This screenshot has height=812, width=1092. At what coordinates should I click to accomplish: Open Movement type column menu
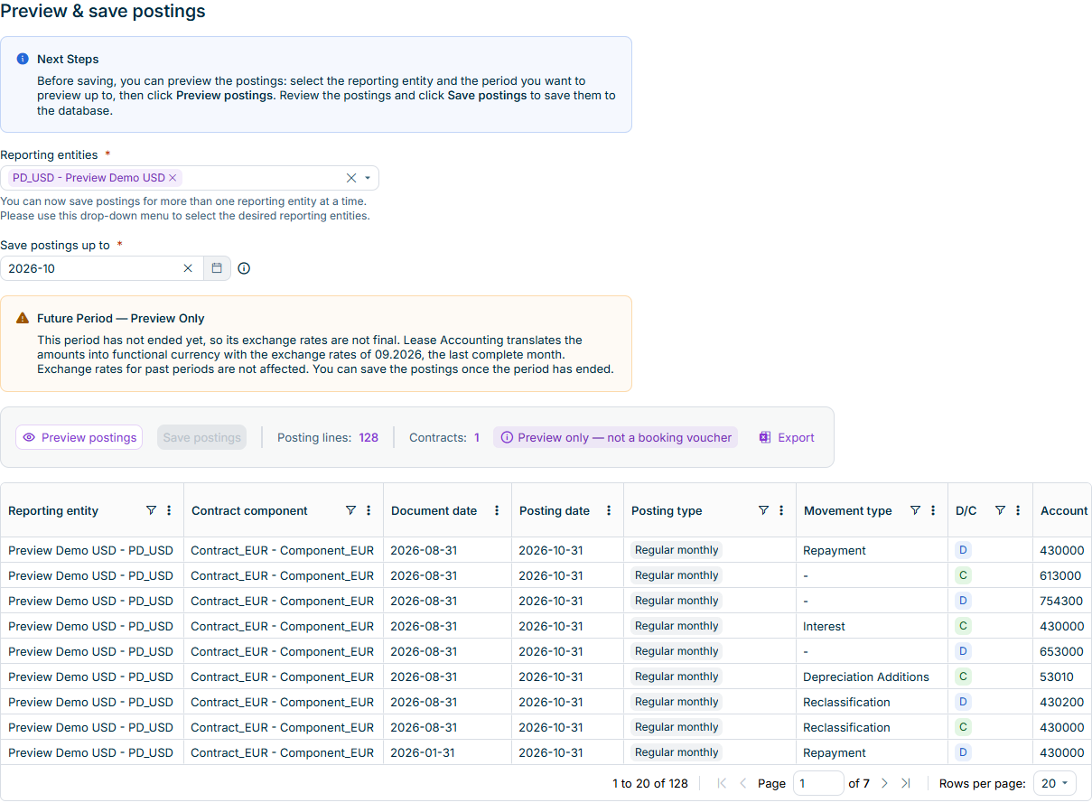tap(933, 510)
